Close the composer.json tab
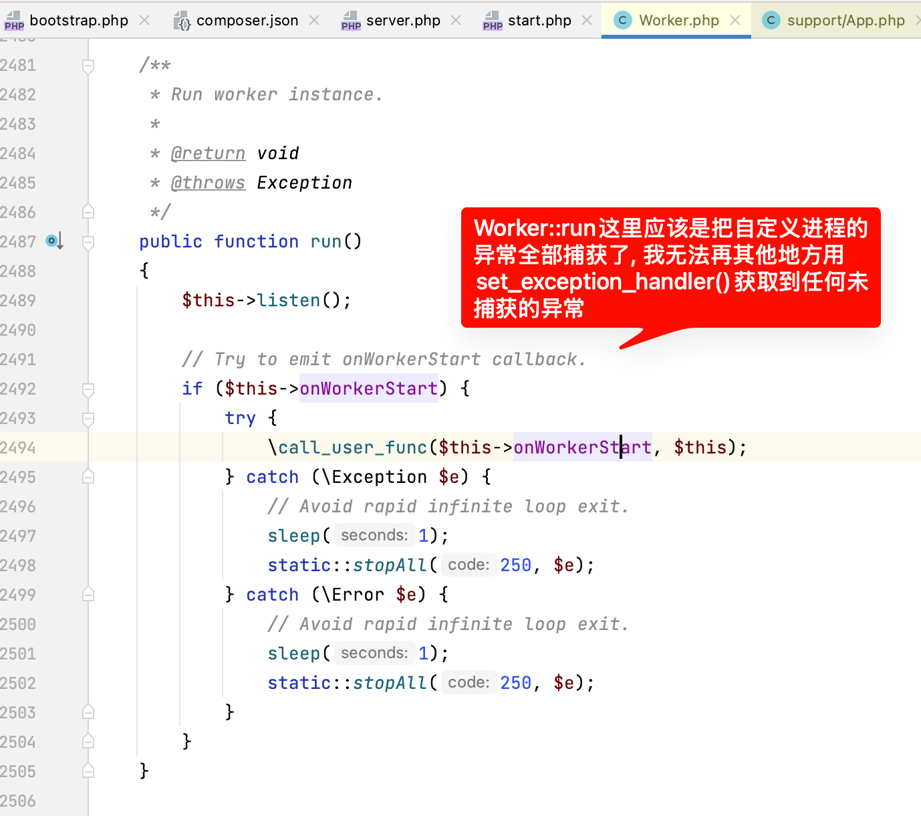The width and height of the screenshot is (921, 816). 314,21
